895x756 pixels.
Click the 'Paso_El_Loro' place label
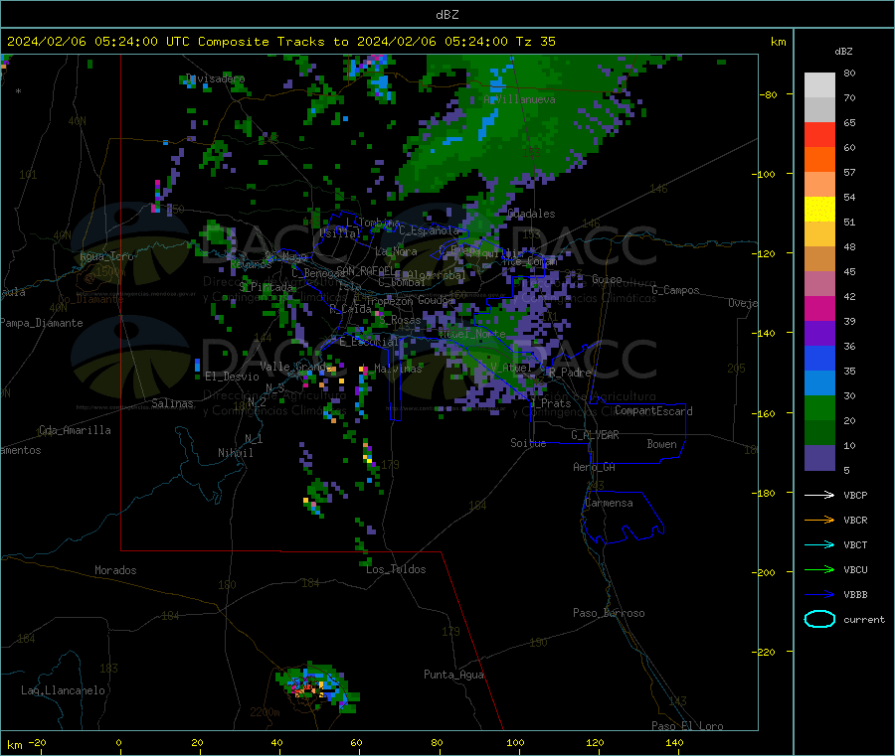[x=687, y=726]
